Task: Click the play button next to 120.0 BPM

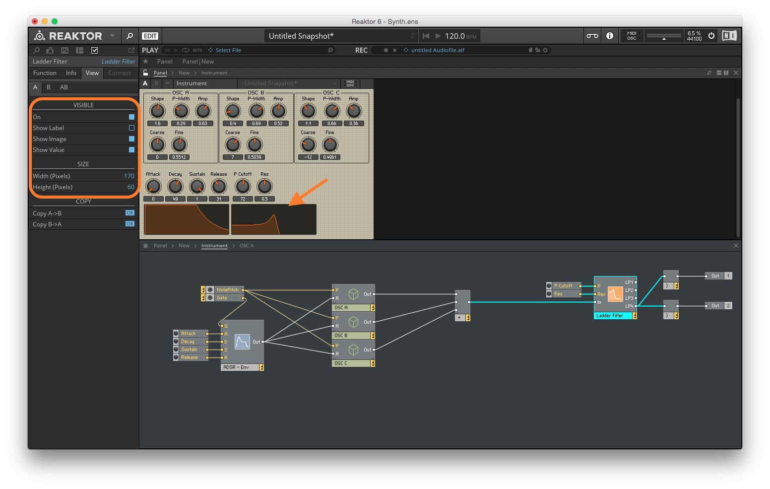Action: (438, 36)
